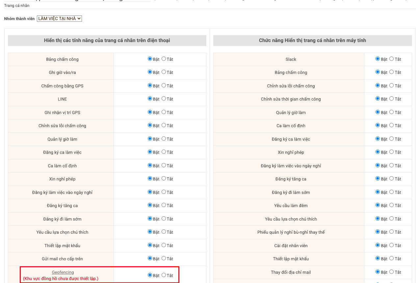Turn off the Geofencing feature
This screenshot has width=416, height=283.
pyautogui.click(x=164, y=275)
